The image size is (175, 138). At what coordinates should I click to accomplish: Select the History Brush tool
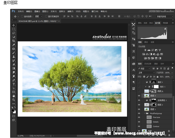pyautogui.click(x=14, y=61)
